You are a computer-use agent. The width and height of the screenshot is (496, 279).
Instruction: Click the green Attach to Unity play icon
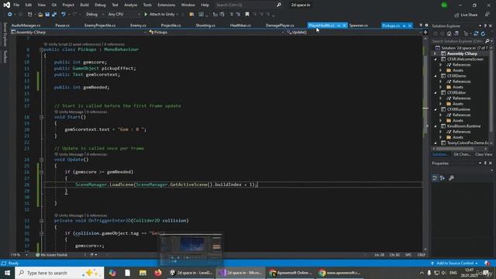[146, 15]
